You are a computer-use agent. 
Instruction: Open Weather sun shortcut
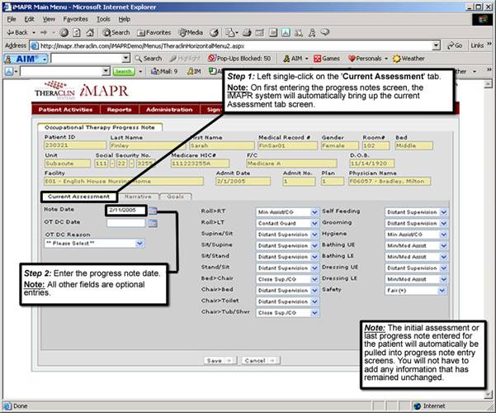(x=409, y=59)
